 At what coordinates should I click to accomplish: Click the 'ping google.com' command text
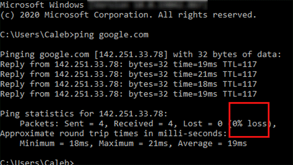coord(111,35)
